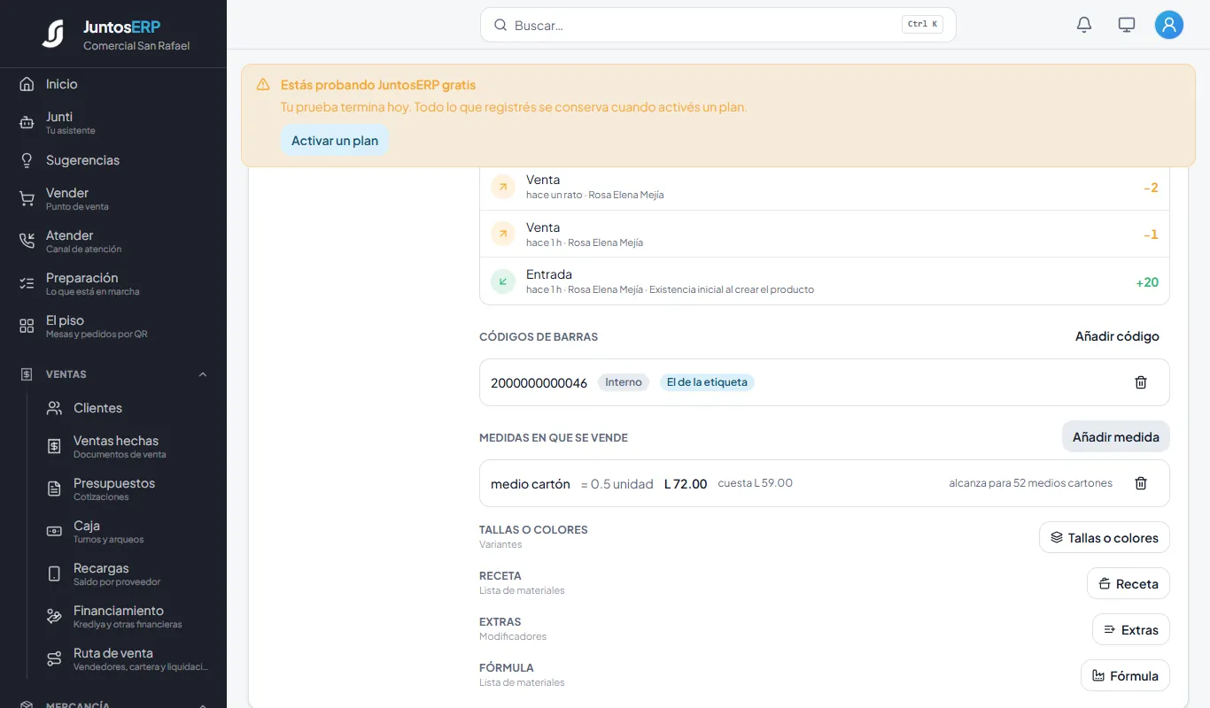Image resolution: width=1210 pixels, height=708 pixels.
Task: Click the Sugerencias lightbulb icon
Action: (x=27, y=160)
